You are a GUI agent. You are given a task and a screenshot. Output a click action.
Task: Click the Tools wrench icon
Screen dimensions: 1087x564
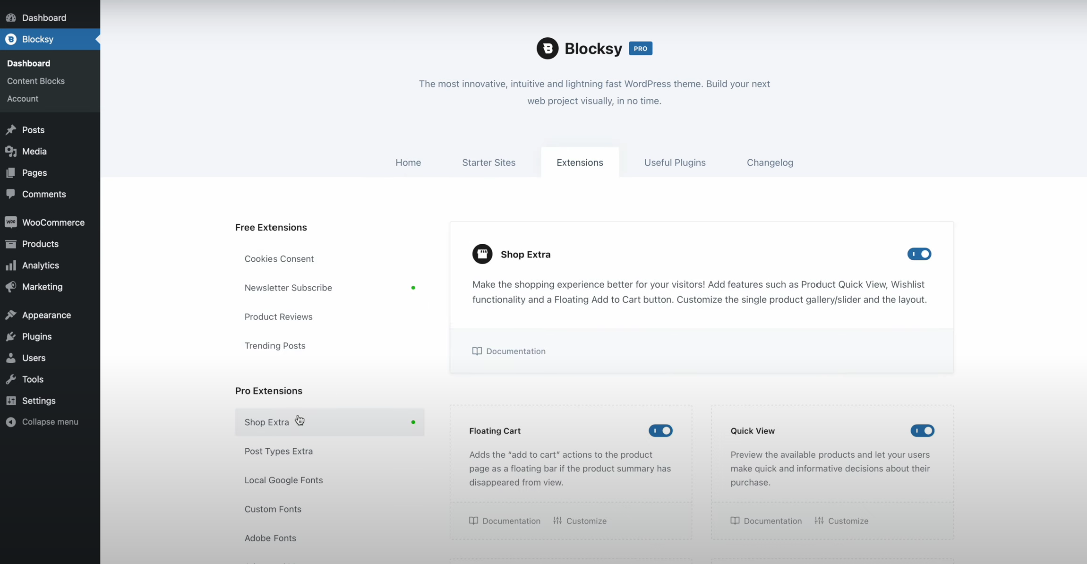point(10,379)
